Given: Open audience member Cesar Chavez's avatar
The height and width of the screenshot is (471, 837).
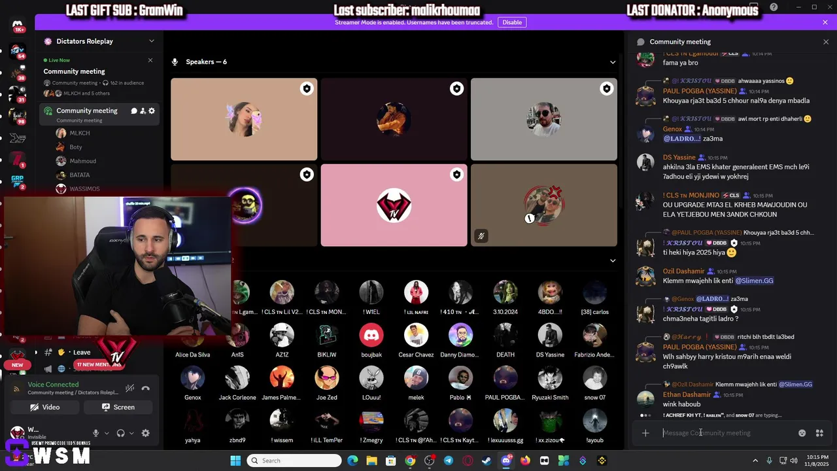Looking at the screenshot, I should click(x=416, y=335).
